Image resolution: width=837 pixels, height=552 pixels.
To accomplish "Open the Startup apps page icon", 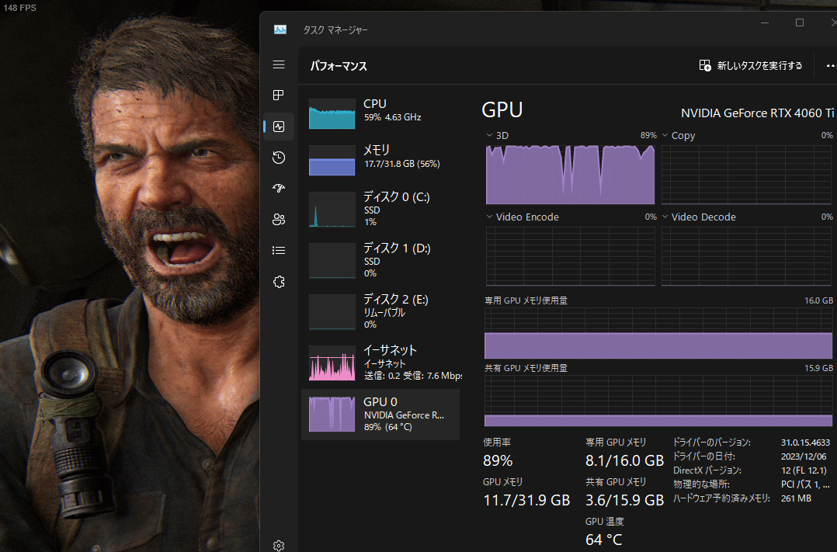I will click(279, 188).
